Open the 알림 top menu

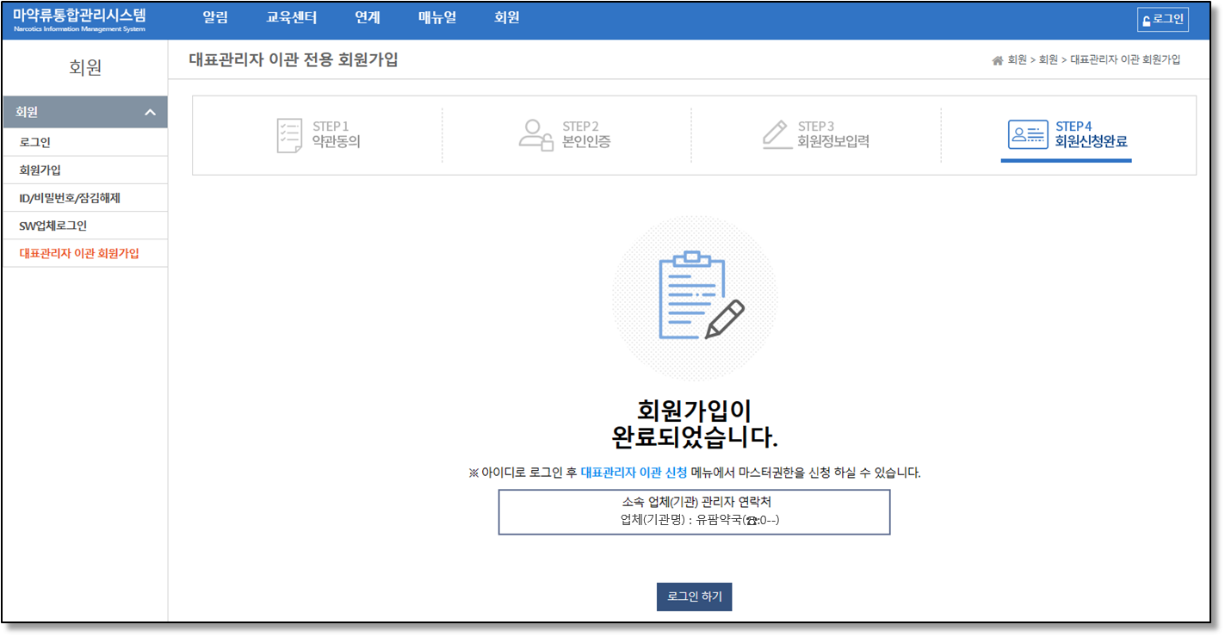[215, 18]
